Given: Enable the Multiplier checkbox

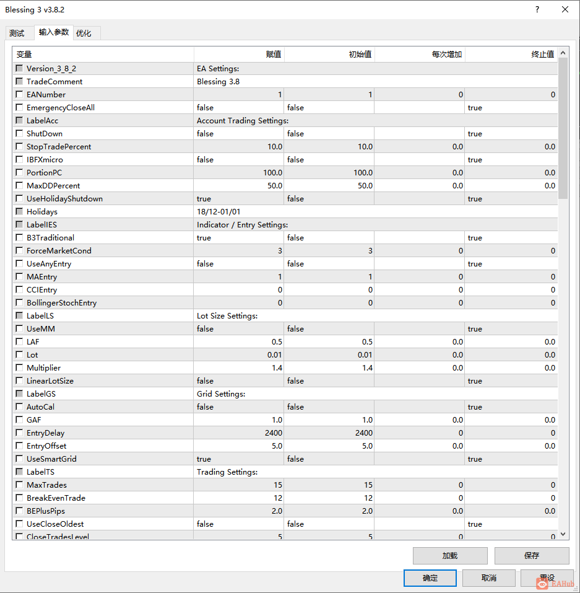Looking at the screenshot, I should coord(19,367).
